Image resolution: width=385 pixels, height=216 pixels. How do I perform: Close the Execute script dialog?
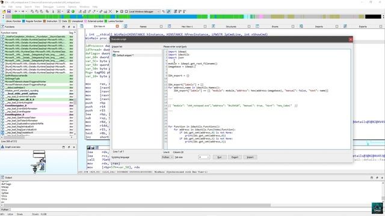click(350, 39)
